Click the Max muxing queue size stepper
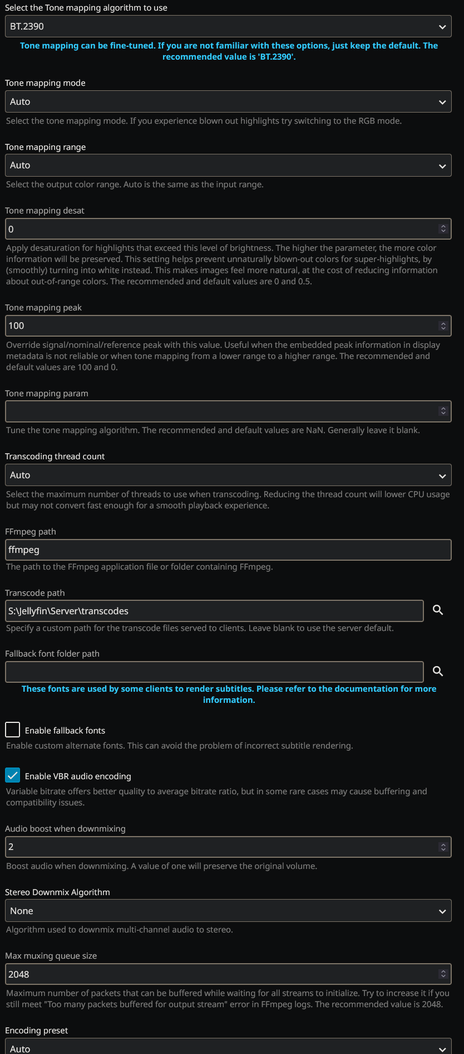Viewport: 464px width, 1054px height. tap(443, 974)
